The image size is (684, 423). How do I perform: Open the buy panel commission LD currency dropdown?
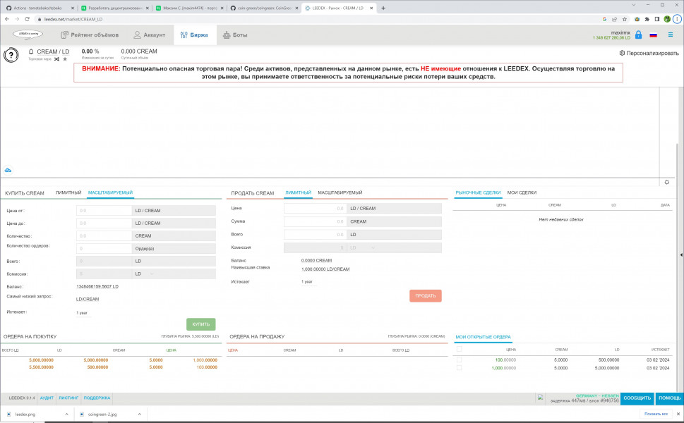[144, 274]
